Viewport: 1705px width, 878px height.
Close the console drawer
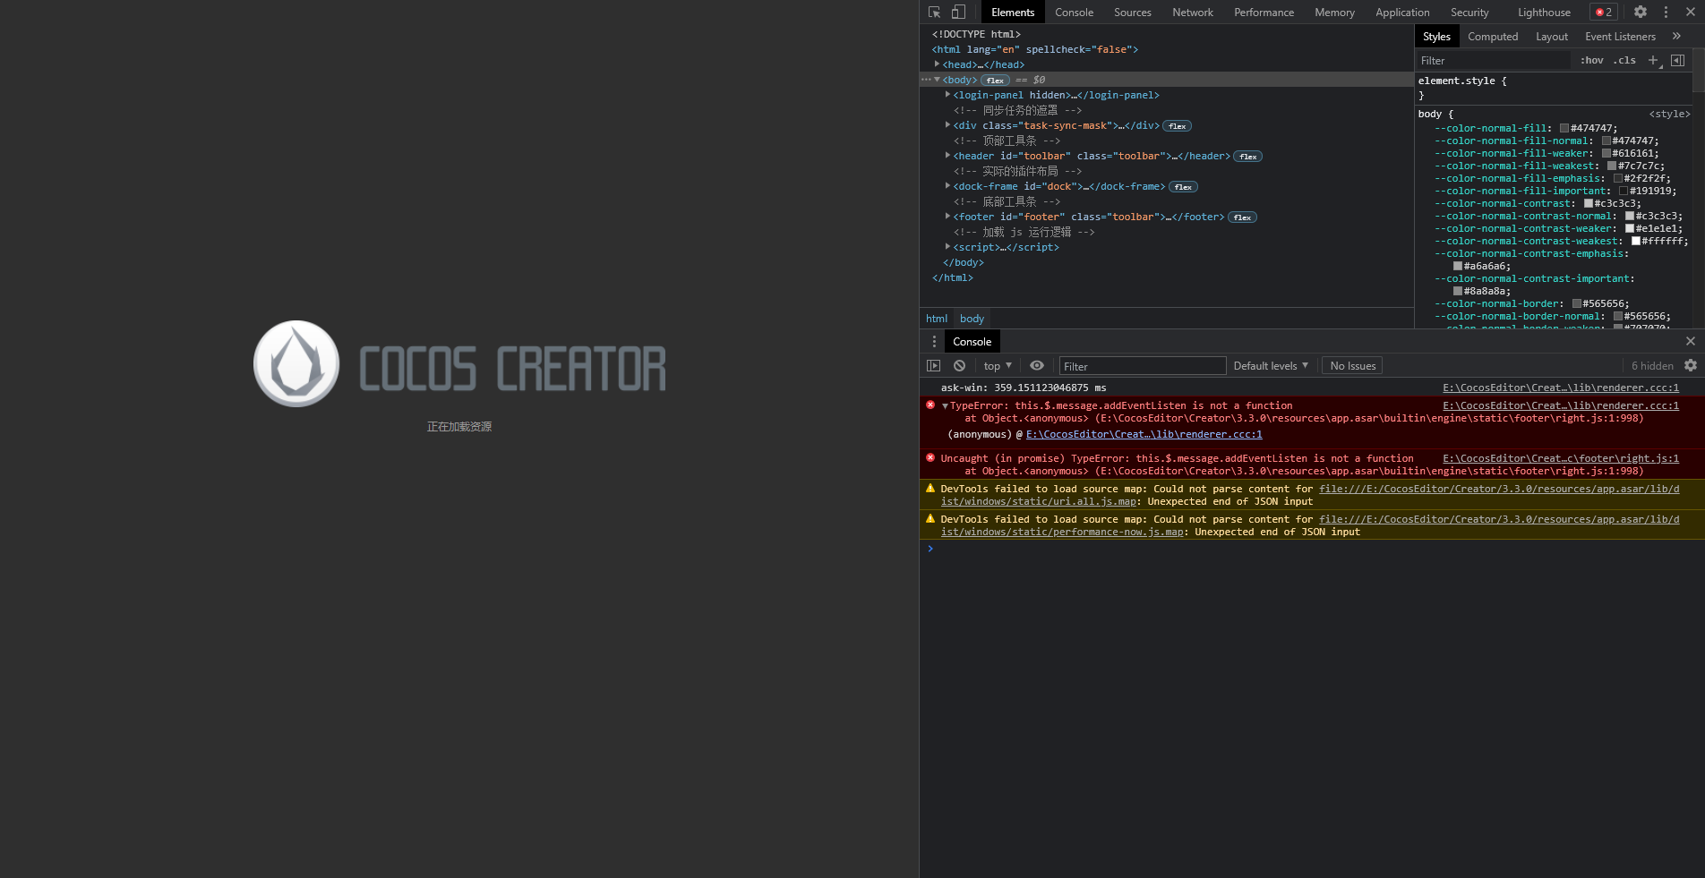tap(1691, 341)
